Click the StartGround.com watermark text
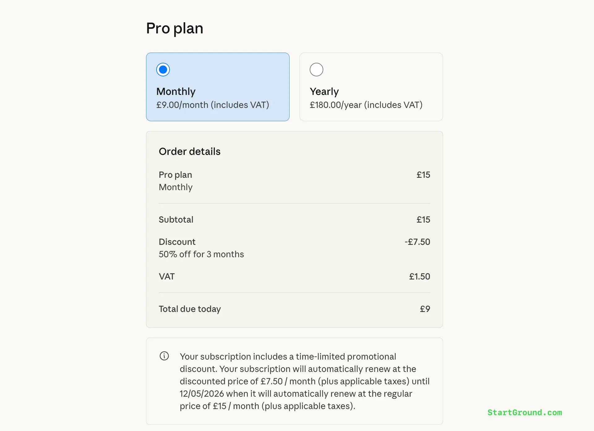 524,413
